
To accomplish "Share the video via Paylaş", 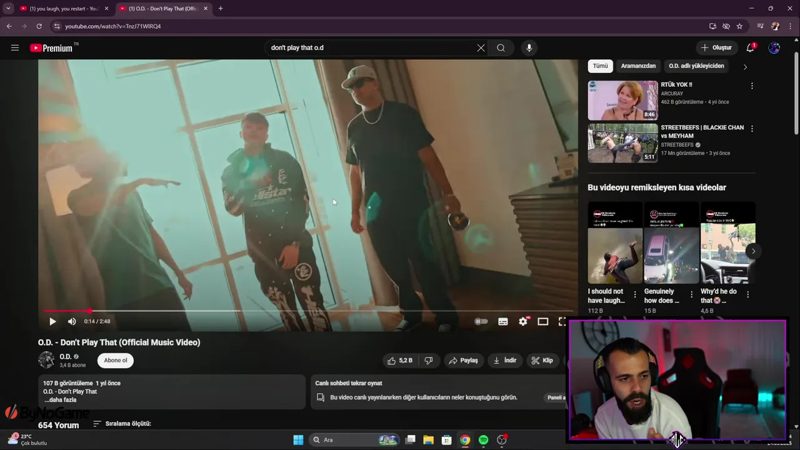I will pos(463,360).
